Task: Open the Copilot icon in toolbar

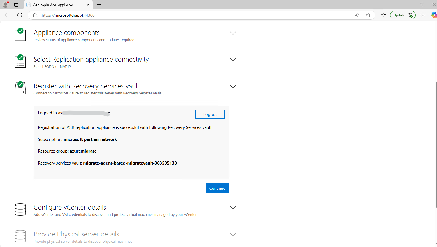Action: 434,15
